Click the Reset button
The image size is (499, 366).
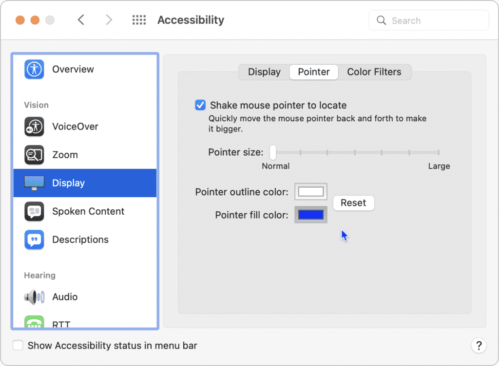point(353,203)
